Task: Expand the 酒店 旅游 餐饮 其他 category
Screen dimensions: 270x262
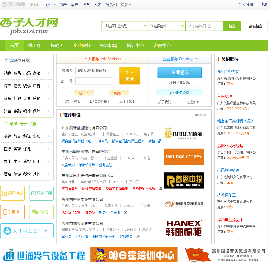Action: coord(27,174)
